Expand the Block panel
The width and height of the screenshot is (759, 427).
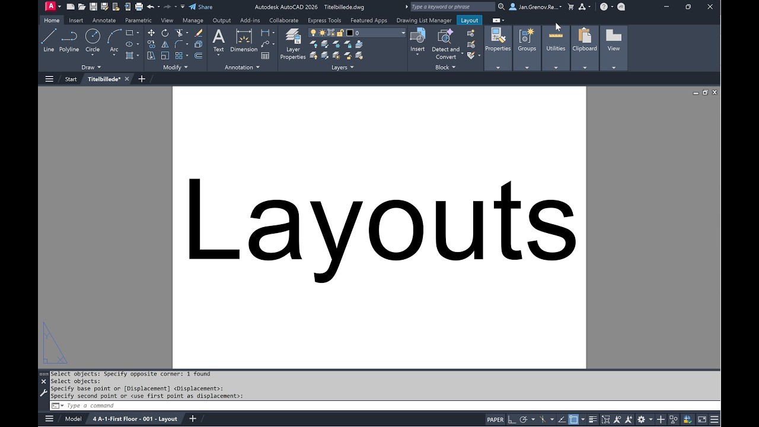pyautogui.click(x=445, y=67)
